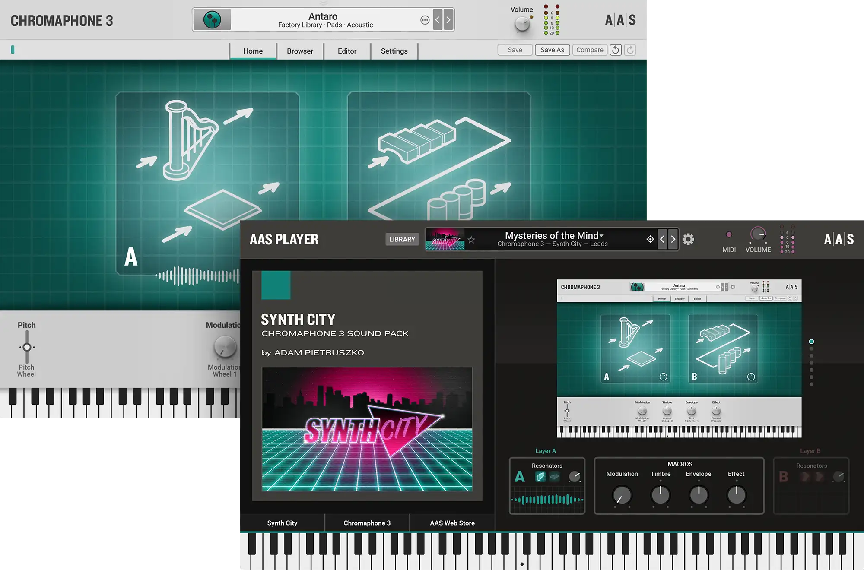Switch to the Home tab in Chromaphone 3
This screenshot has width=864, height=570.
(253, 51)
